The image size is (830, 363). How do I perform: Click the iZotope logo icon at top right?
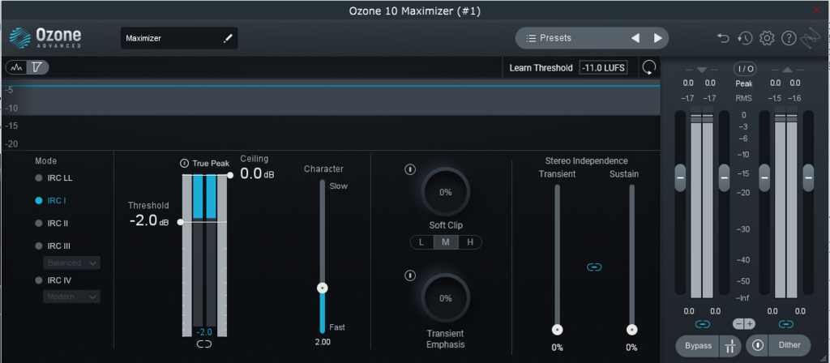(810, 38)
